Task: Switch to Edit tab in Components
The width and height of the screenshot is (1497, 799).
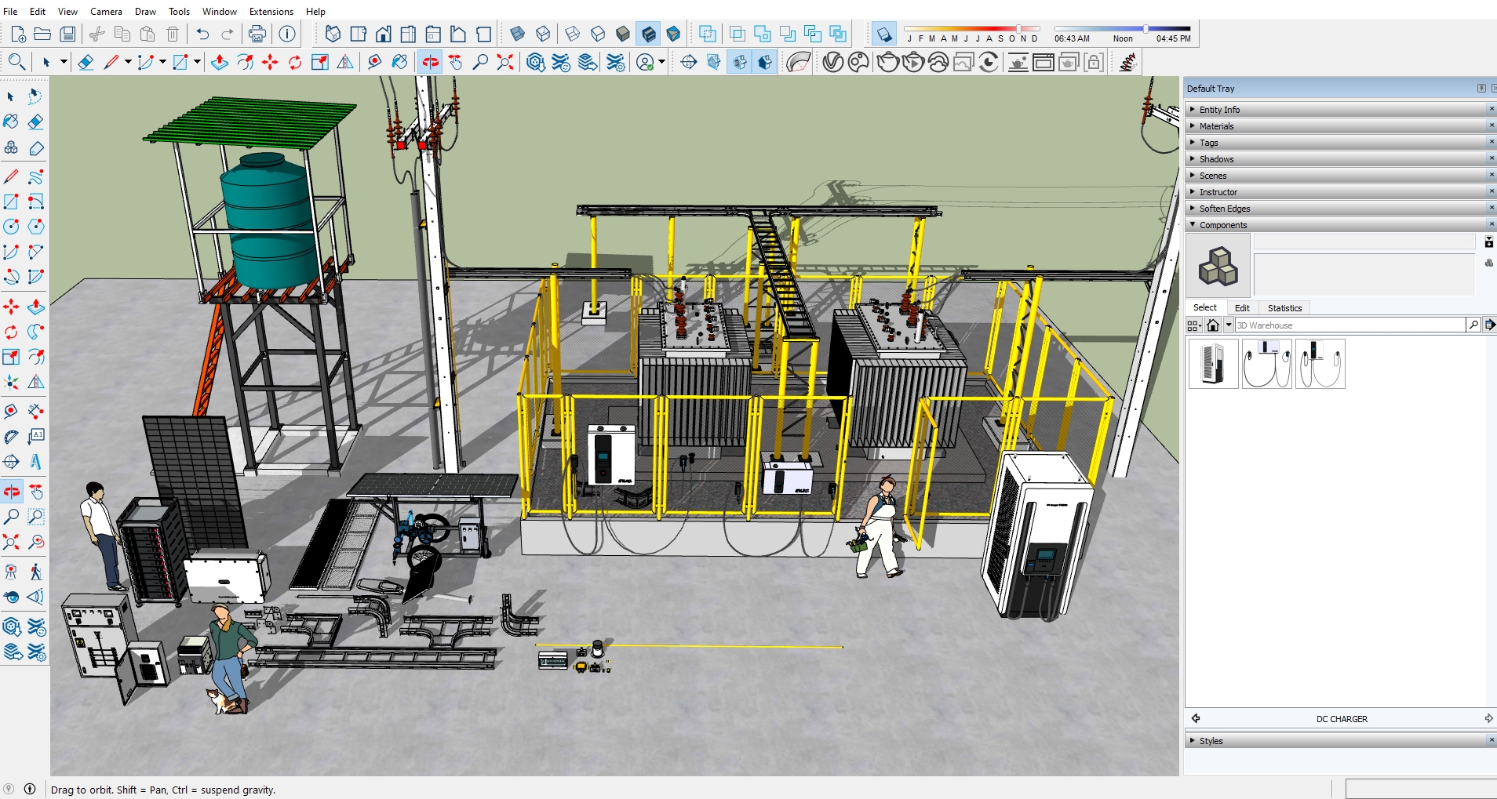Action: (x=1242, y=308)
